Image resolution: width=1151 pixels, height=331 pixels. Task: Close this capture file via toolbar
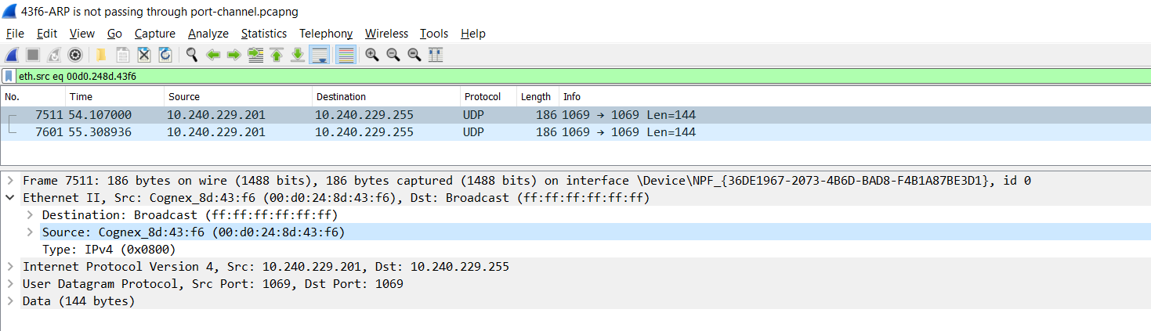pyautogui.click(x=144, y=55)
